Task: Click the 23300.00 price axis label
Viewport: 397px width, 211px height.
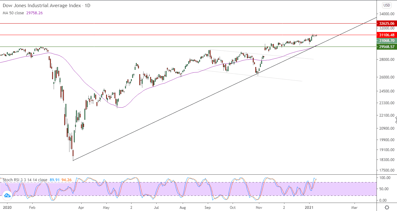Action: pyautogui.click(x=386, y=103)
